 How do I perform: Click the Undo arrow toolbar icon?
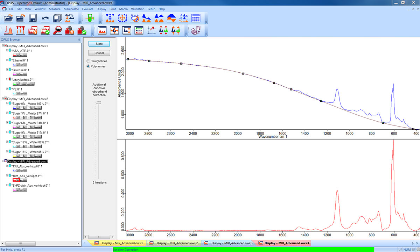[45, 19]
